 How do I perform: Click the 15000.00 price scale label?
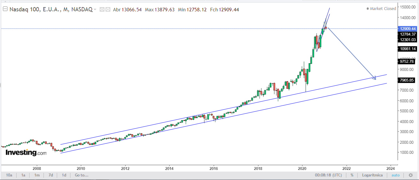[407, 7]
